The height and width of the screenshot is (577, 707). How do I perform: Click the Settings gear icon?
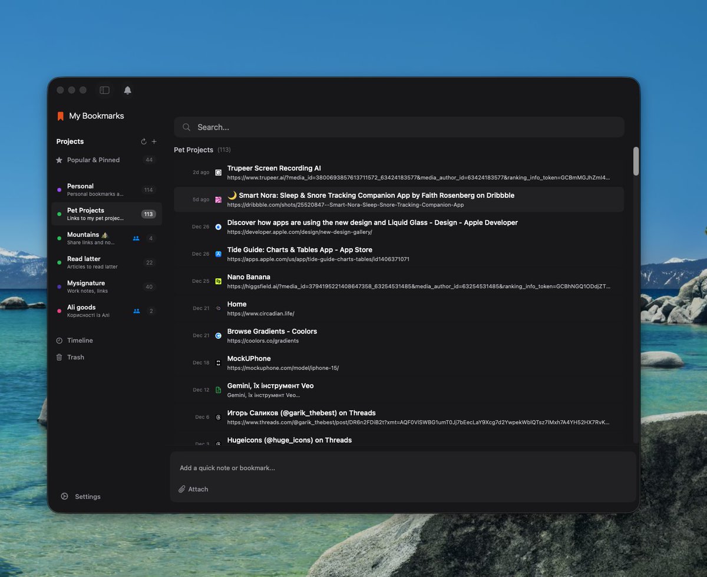(x=65, y=496)
